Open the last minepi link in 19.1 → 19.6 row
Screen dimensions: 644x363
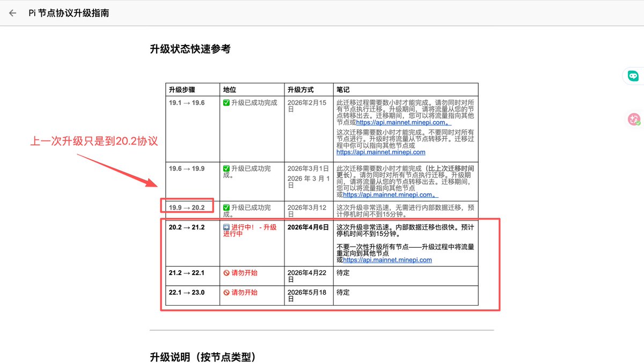coord(381,152)
